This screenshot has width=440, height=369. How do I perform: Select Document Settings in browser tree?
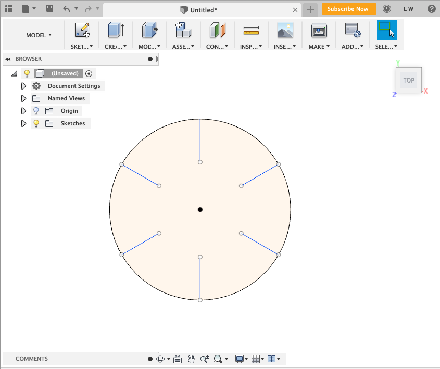[74, 86]
